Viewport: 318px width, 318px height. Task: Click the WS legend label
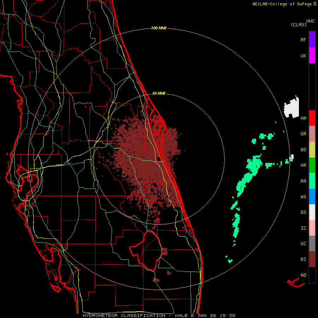303,197
